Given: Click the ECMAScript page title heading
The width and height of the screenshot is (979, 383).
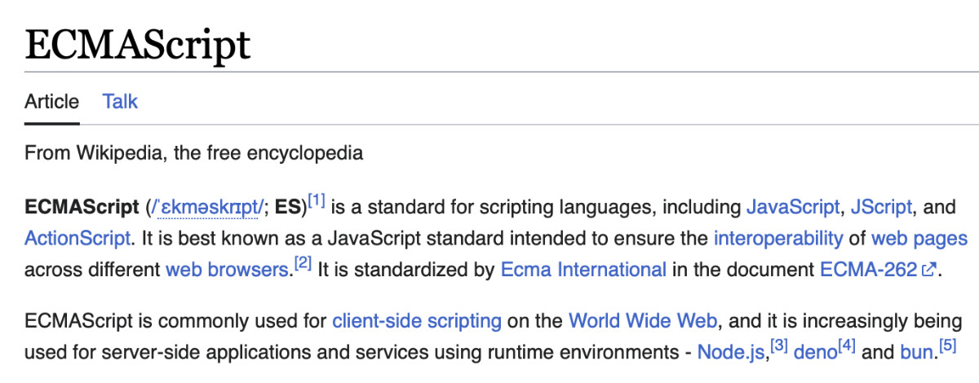Looking at the screenshot, I should pyautogui.click(x=138, y=43).
